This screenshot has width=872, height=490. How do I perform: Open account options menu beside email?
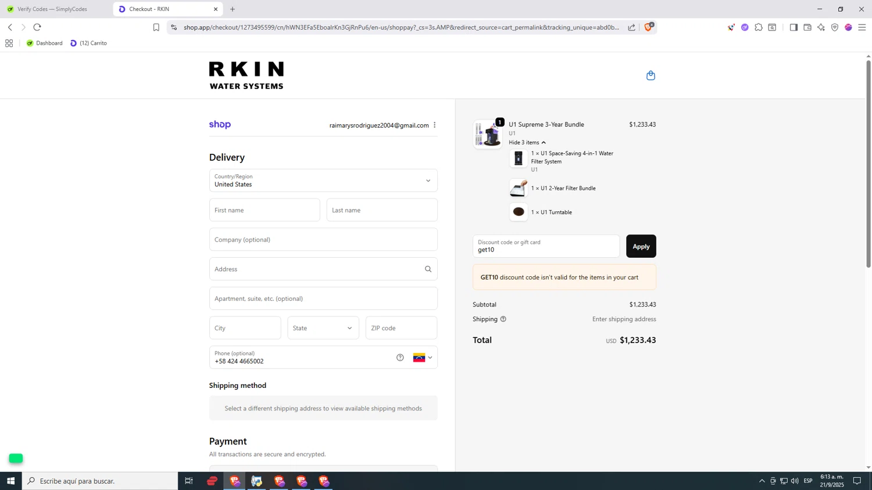point(434,125)
